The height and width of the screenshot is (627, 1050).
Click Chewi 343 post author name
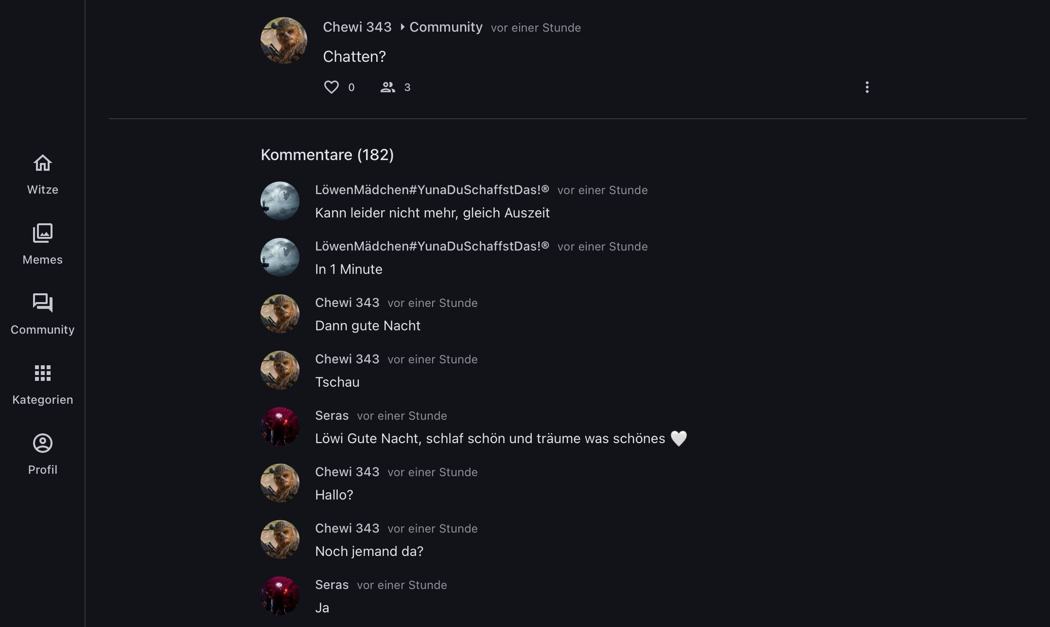pos(357,27)
